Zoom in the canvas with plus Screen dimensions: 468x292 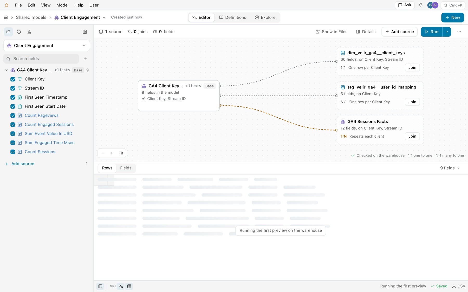click(x=112, y=153)
